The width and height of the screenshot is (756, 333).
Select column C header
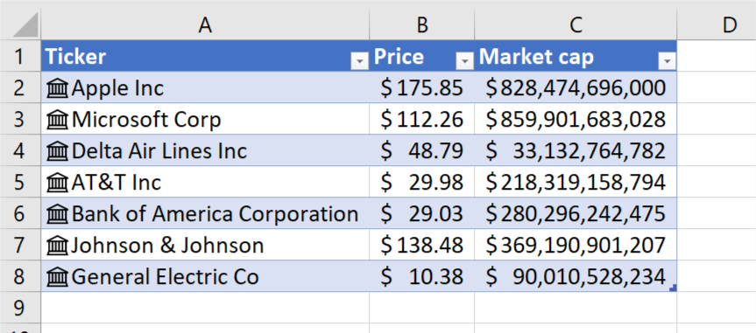576,25
